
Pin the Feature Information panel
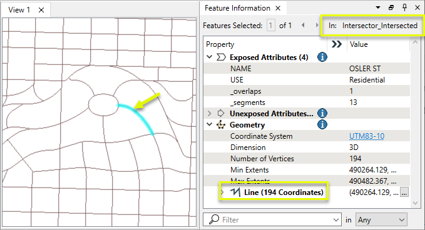(404, 8)
